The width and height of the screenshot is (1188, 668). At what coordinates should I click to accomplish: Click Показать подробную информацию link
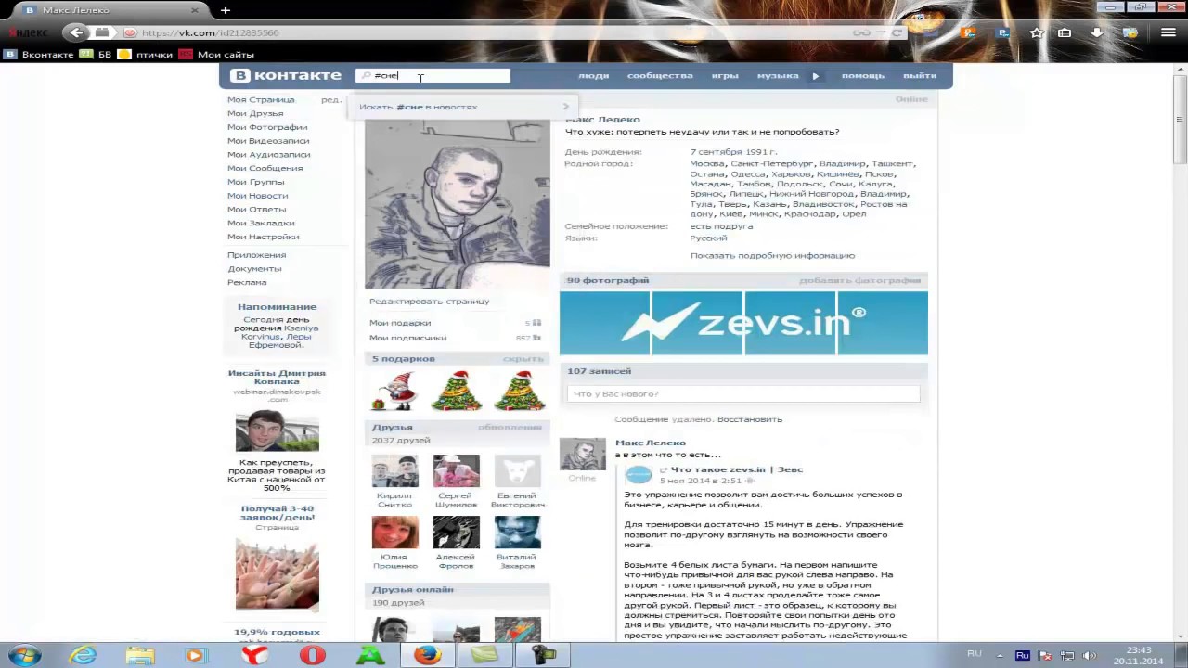pyautogui.click(x=772, y=255)
